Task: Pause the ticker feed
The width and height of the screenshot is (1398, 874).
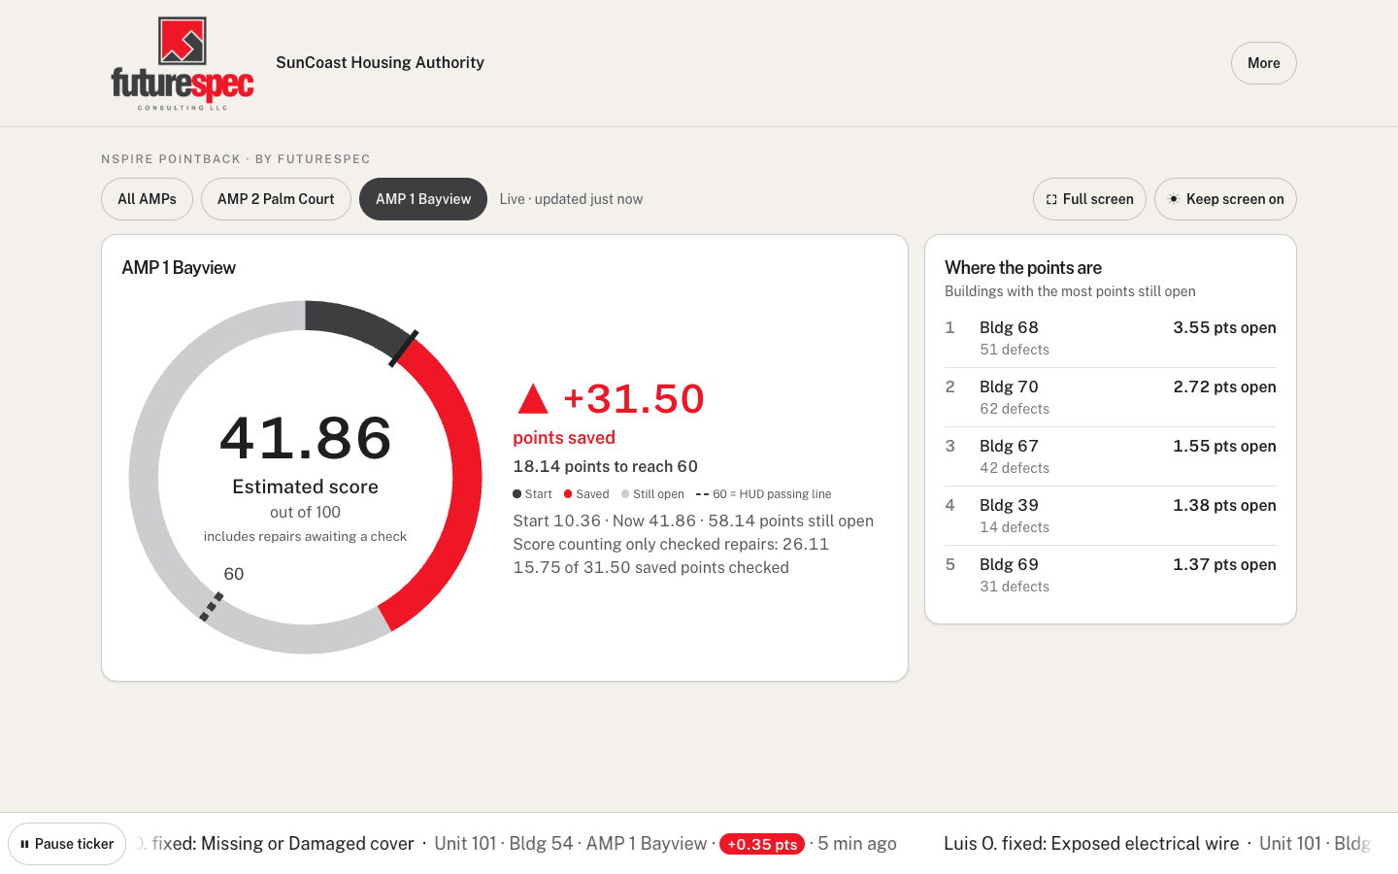Action: pyautogui.click(x=67, y=844)
